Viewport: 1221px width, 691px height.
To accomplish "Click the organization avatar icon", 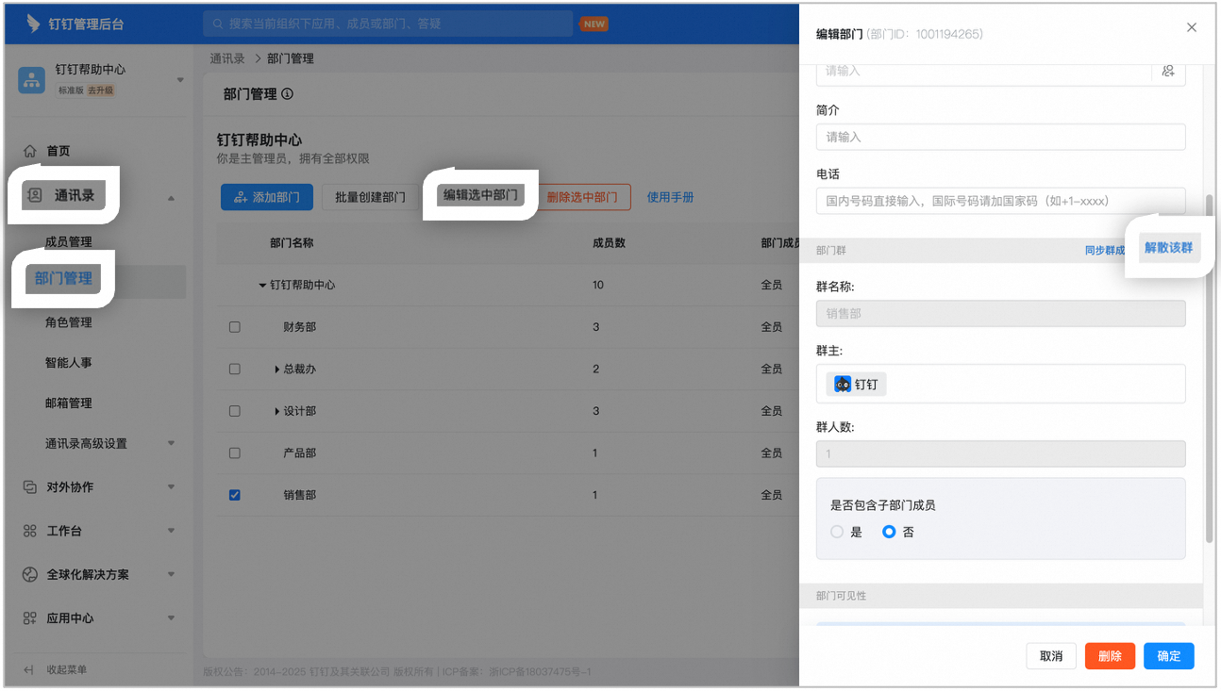I will (32, 79).
